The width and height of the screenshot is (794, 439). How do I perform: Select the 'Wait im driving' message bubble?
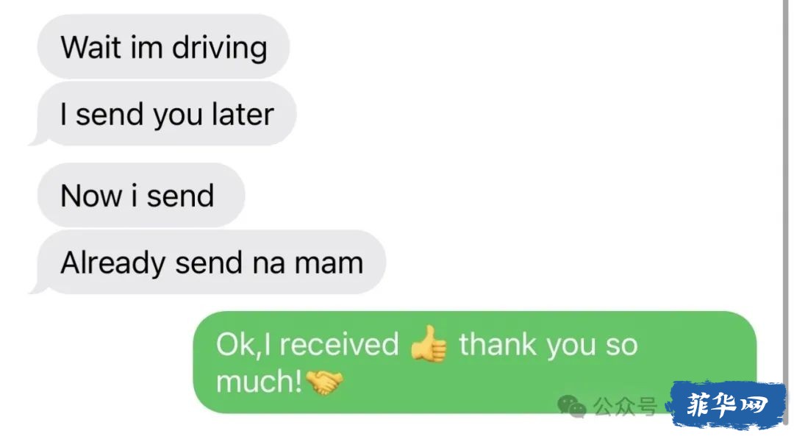tap(163, 46)
